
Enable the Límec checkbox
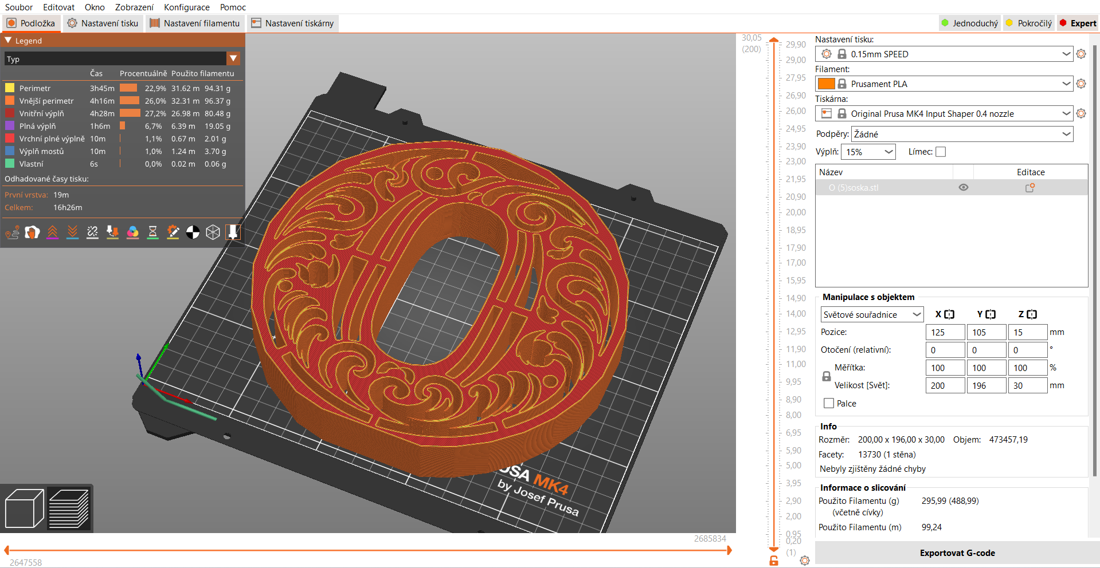point(941,151)
